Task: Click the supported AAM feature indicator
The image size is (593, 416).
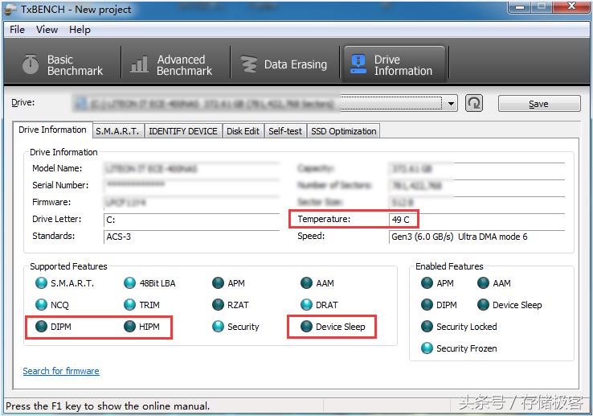Action: click(x=306, y=283)
